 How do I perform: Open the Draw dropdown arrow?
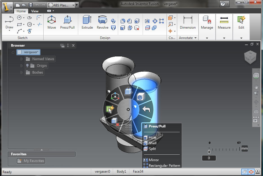[9, 31]
